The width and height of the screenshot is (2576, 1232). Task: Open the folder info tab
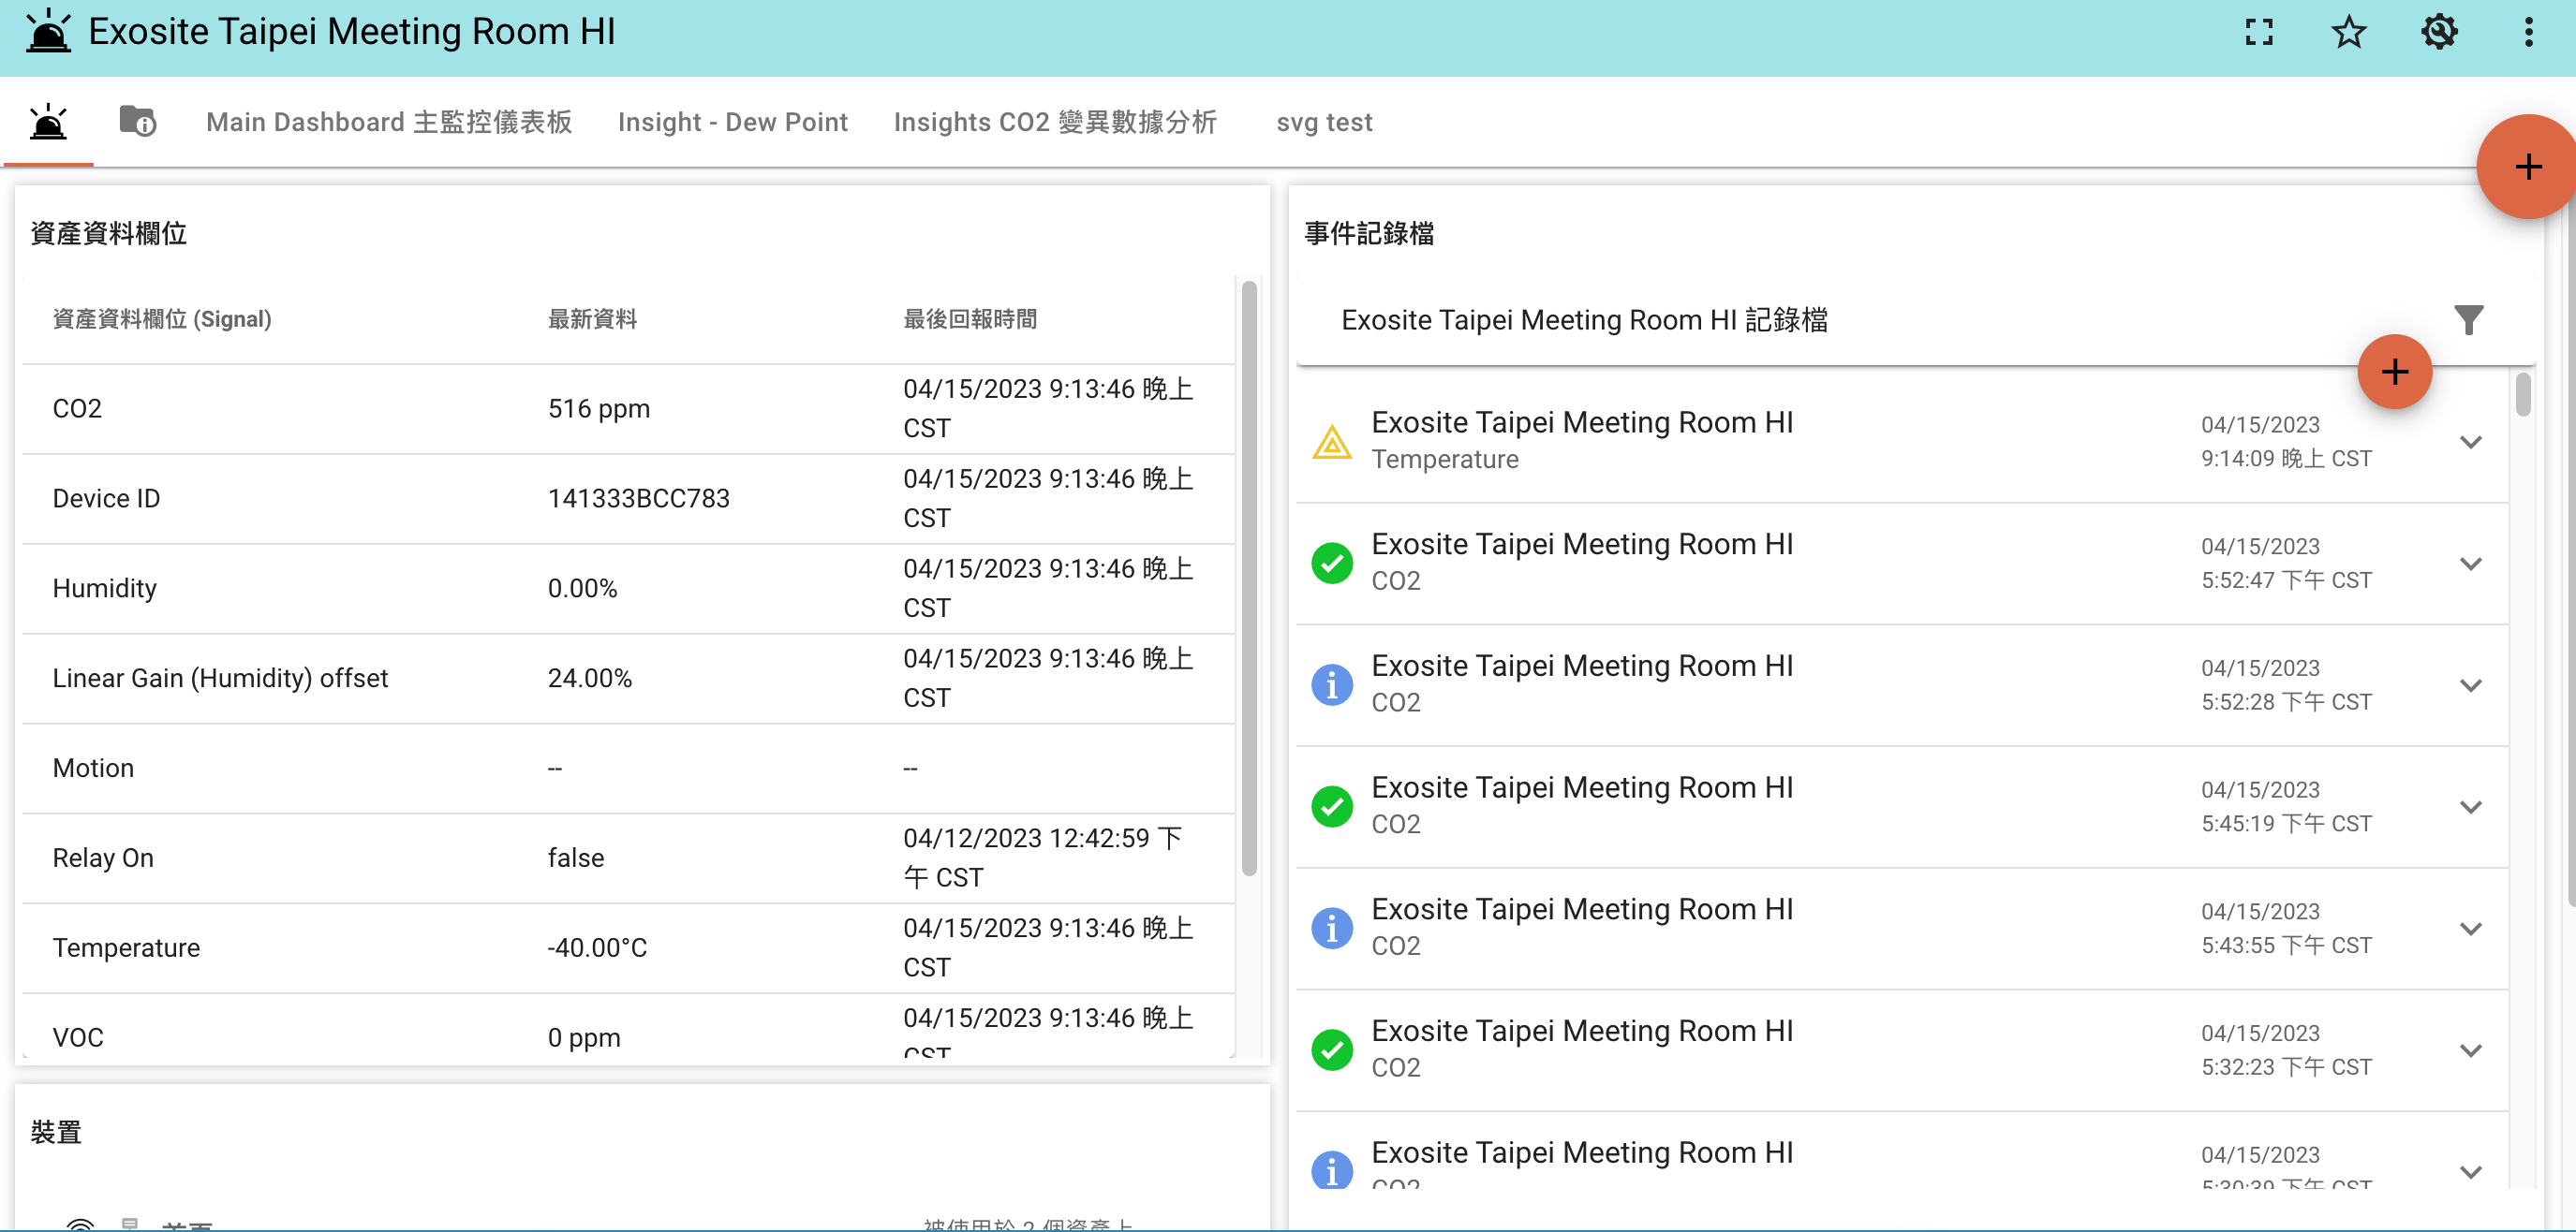click(137, 122)
